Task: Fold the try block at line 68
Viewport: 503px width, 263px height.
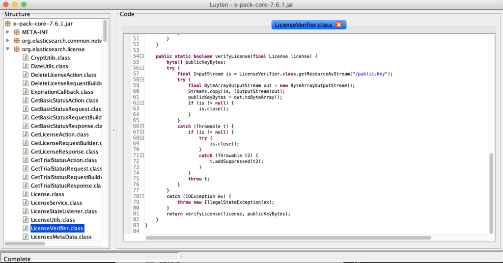Action: [142, 138]
